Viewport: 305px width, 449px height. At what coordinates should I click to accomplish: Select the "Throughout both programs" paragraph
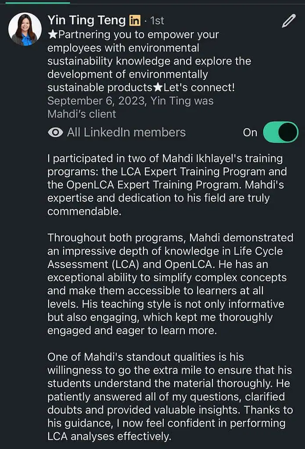tap(170, 284)
